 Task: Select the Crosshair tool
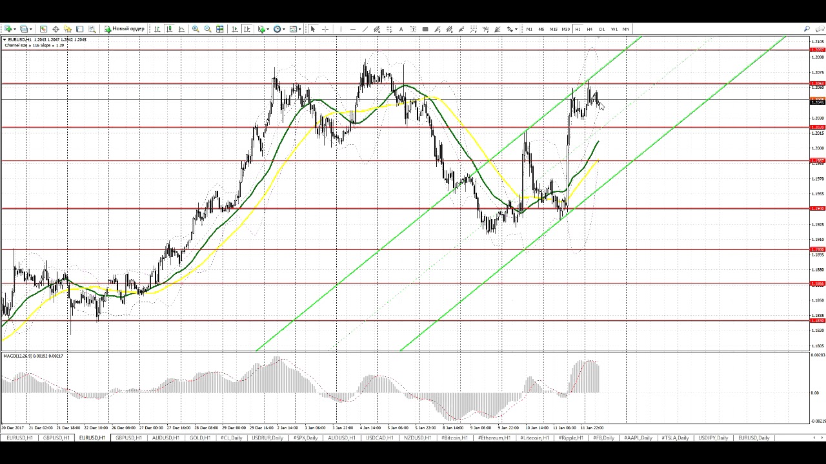click(325, 29)
